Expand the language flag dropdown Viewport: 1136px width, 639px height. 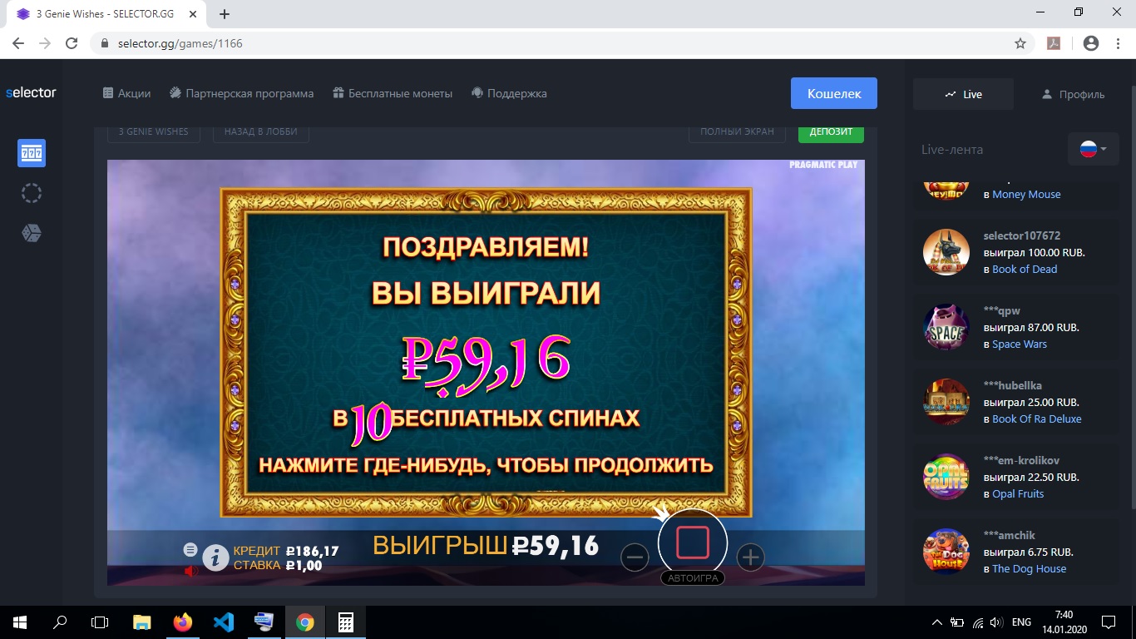click(1094, 150)
